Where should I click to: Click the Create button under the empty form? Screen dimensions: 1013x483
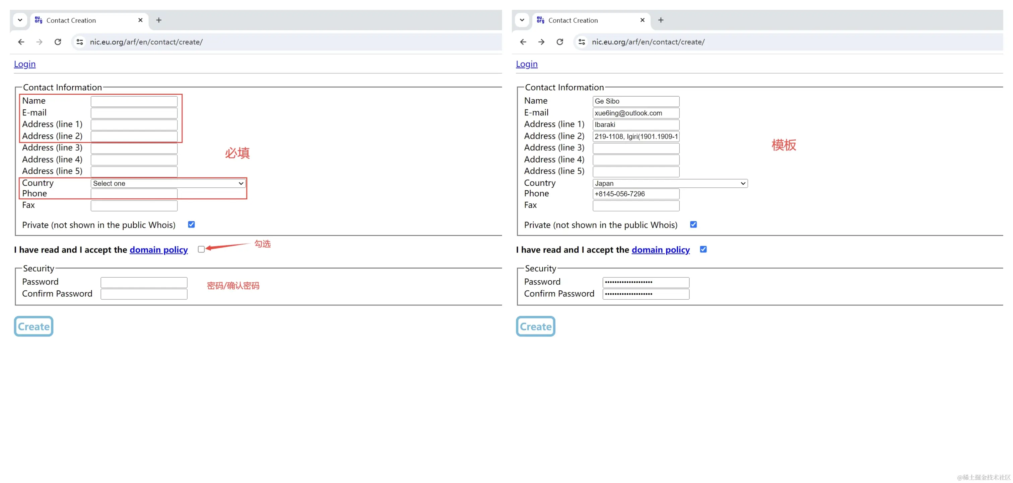[34, 326]
